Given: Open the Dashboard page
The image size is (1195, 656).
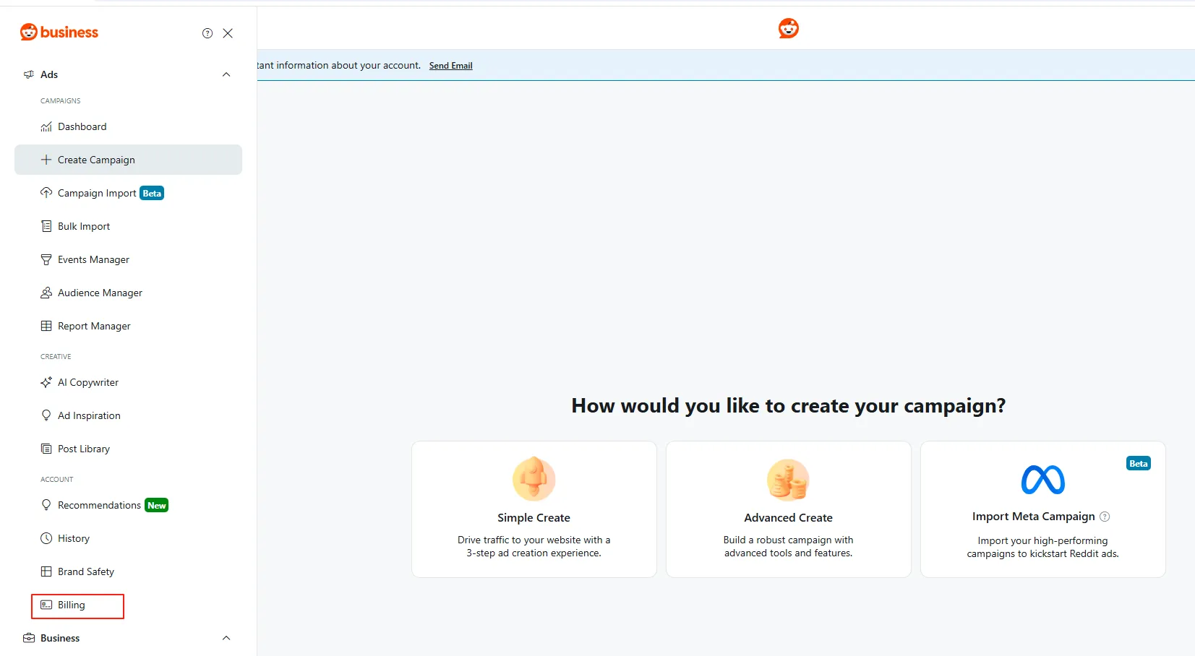Looking at the screenshot, I should tap(82, 126).
